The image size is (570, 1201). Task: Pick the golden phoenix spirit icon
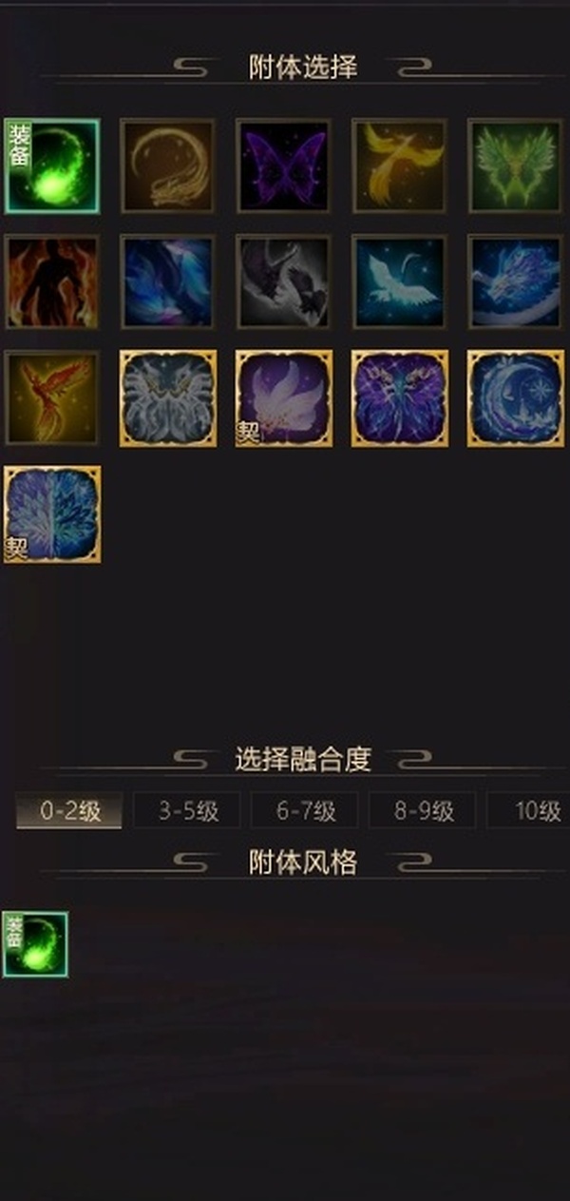tap(399, 165)
